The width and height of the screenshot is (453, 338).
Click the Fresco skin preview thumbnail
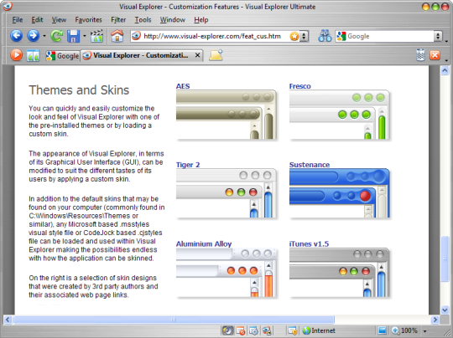[x=340, y=115]
